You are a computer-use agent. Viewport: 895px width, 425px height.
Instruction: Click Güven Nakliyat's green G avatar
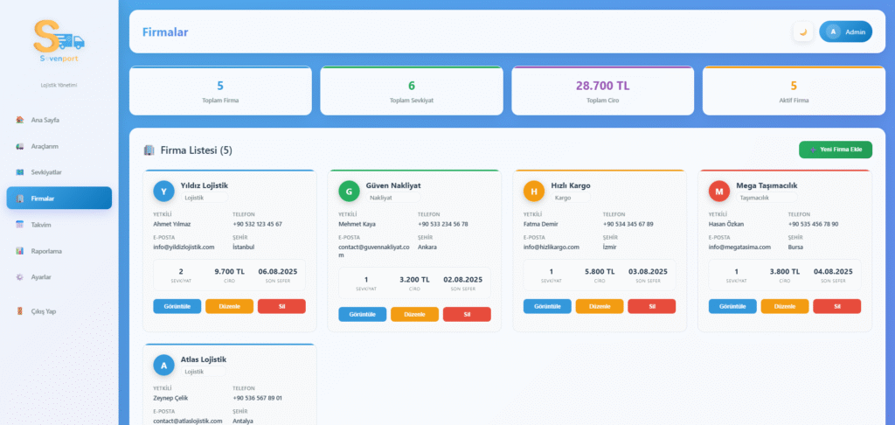coord(349,191)
